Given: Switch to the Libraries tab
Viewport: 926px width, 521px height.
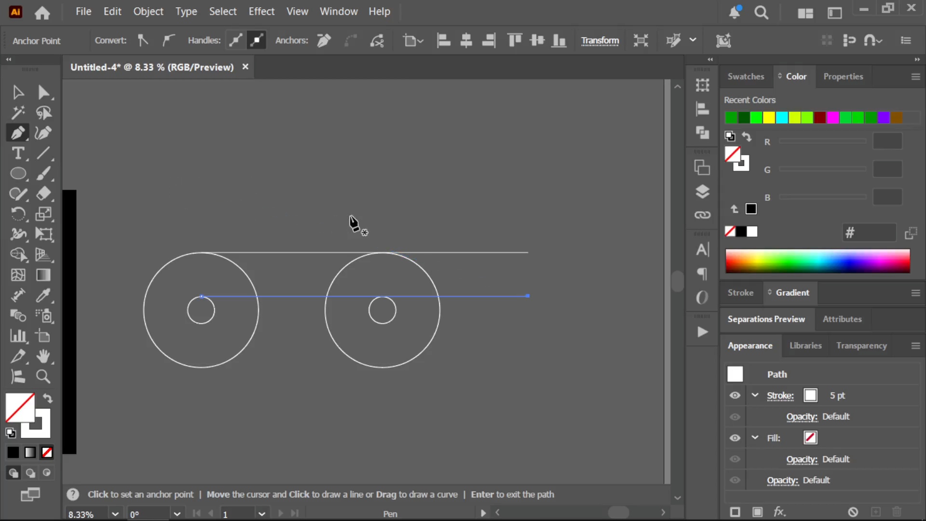Looking at the screenshot, I should pyautogui.click(x=805, y=346).
